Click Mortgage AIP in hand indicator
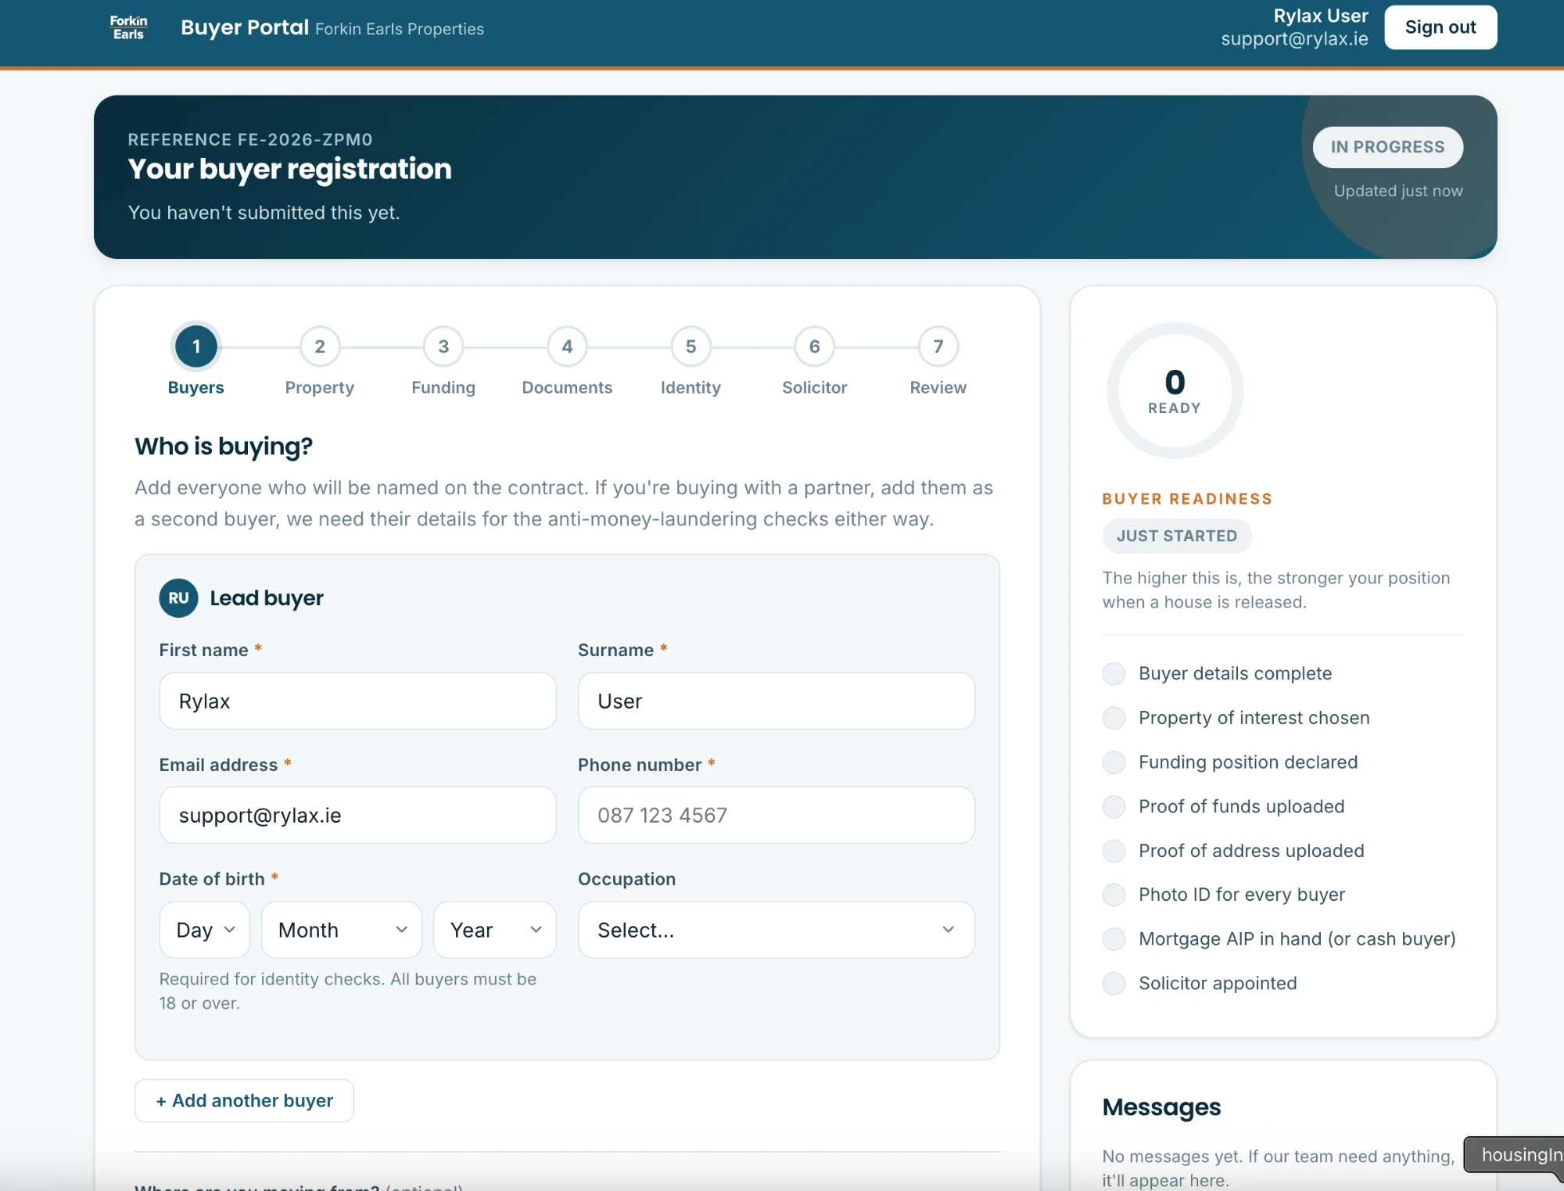 (1114, 939)
